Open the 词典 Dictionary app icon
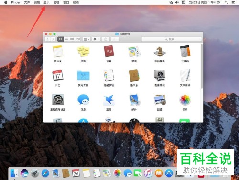This screenshot has height=180, width=239. pyautogui.click(x=109, y=51)
